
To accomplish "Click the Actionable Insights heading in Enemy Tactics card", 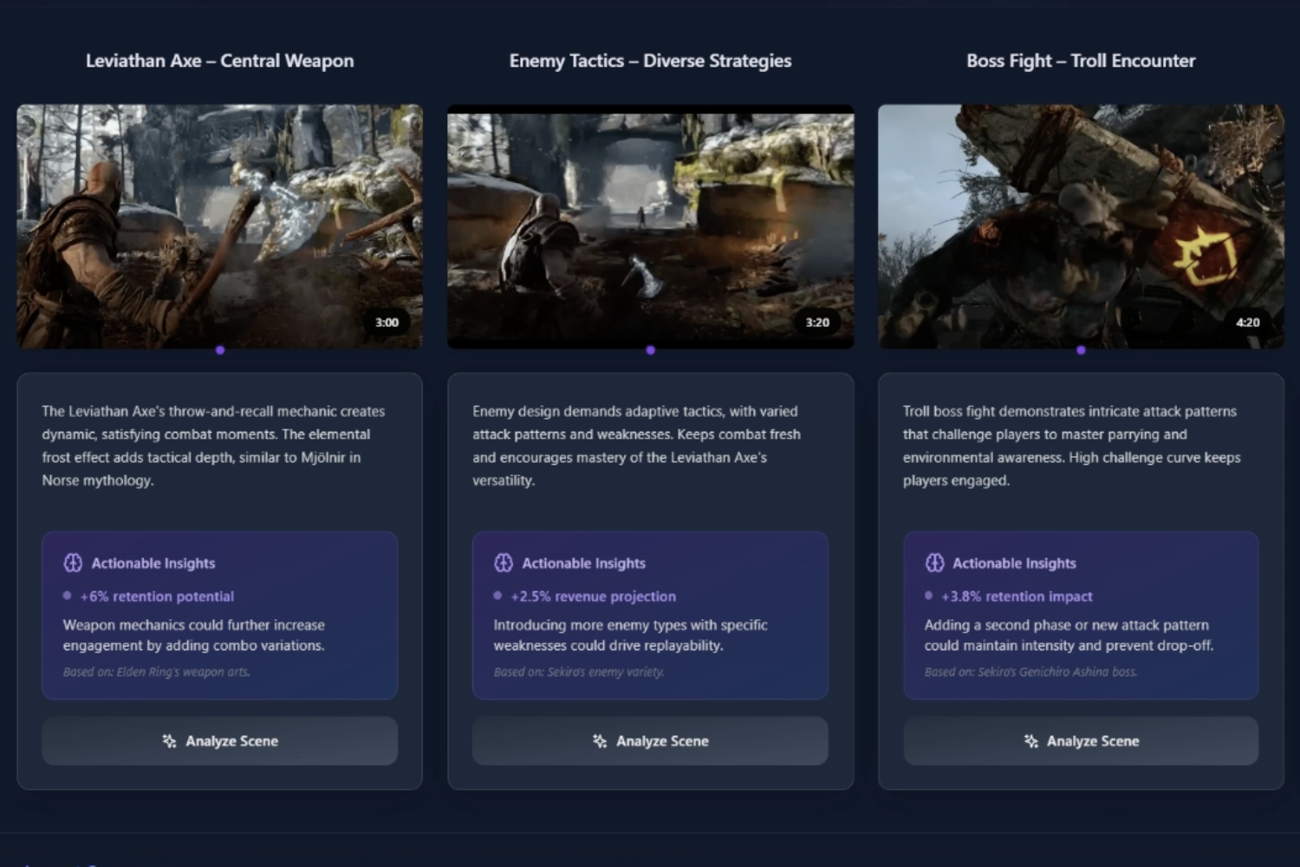I will click(x=584, y=564).
